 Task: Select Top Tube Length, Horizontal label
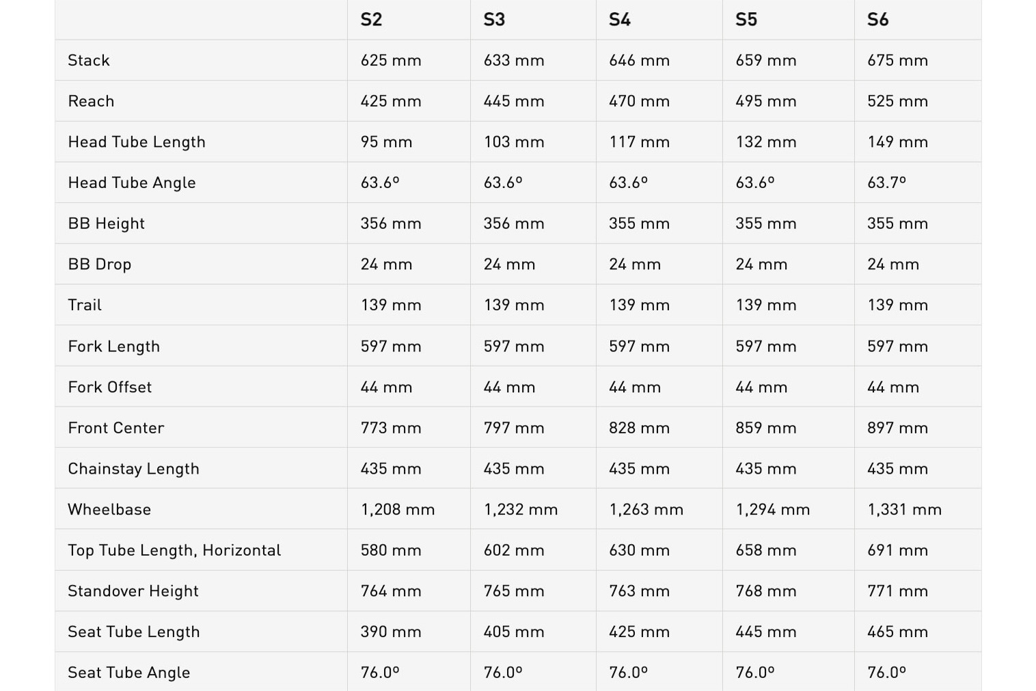click(x=174, y=550)
